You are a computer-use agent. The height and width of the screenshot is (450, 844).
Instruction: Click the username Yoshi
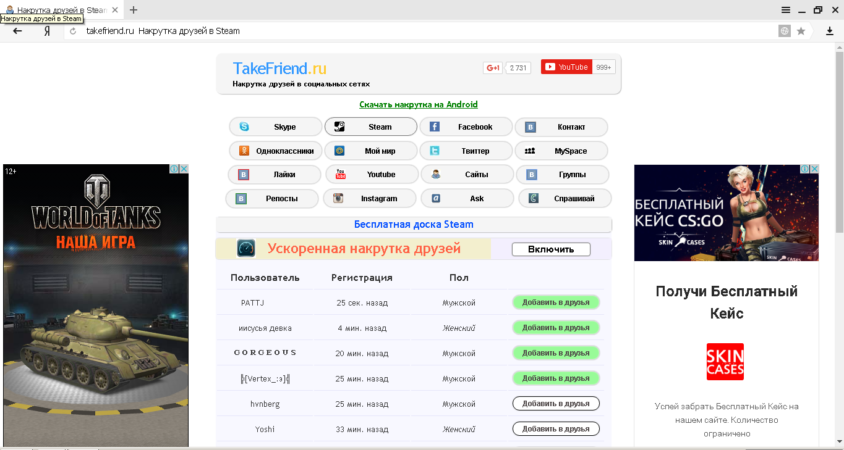click(x=265, y=430)
